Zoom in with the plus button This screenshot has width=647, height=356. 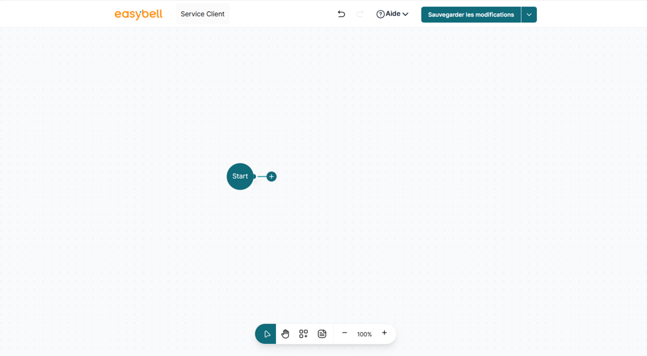pyautogui.click(x=384, y=333)
